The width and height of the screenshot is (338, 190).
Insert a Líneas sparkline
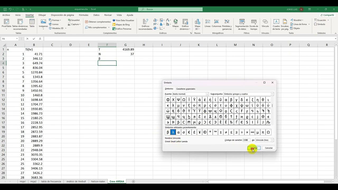tap(208, 24)
